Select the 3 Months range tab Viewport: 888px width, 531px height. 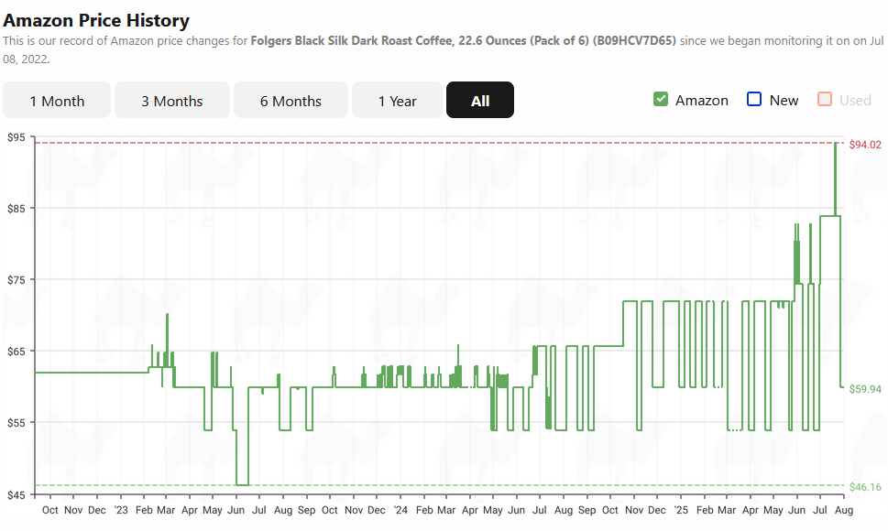(172, 100)
